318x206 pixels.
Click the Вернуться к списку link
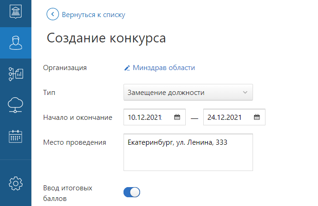click(94, 15)
